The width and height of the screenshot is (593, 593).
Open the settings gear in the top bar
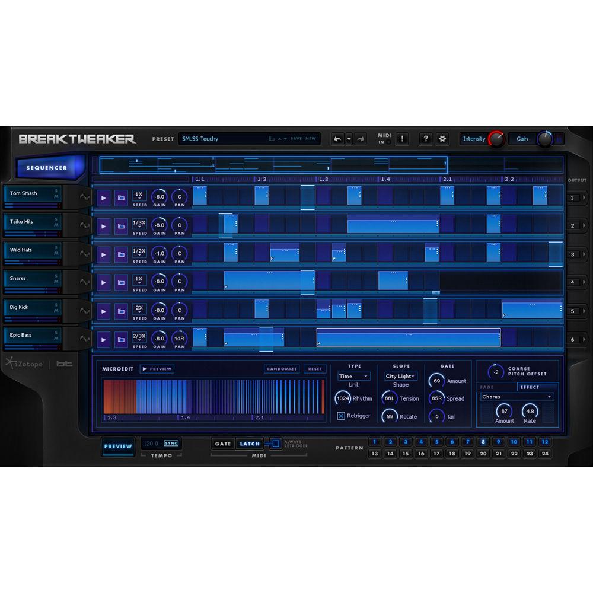tap(442, 138)
